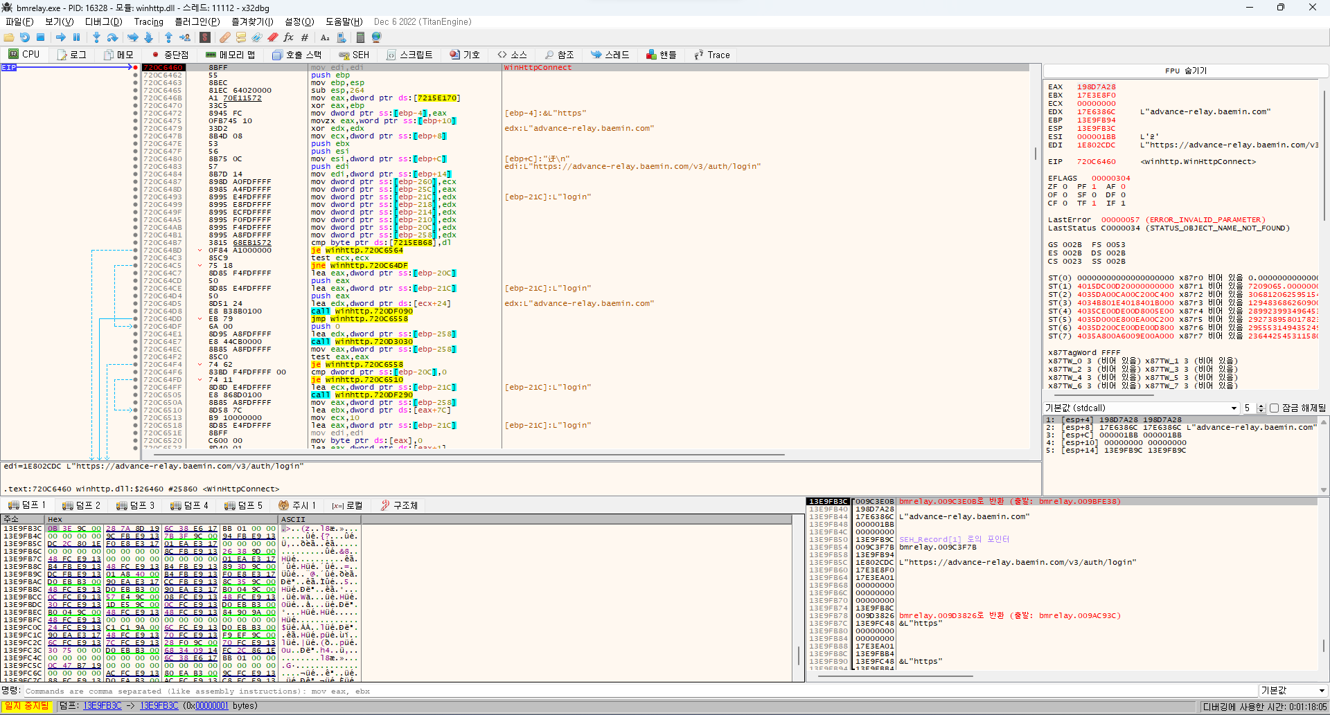Open the Tracing menu
This screenshot has width=1330, height=715.
[149, 21]
